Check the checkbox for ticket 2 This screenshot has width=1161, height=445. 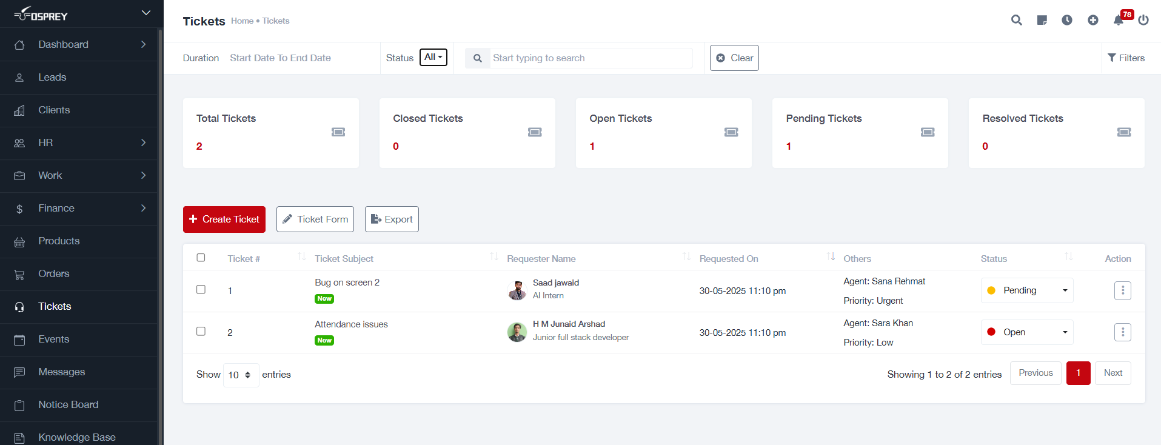click(x=201, y=331)
